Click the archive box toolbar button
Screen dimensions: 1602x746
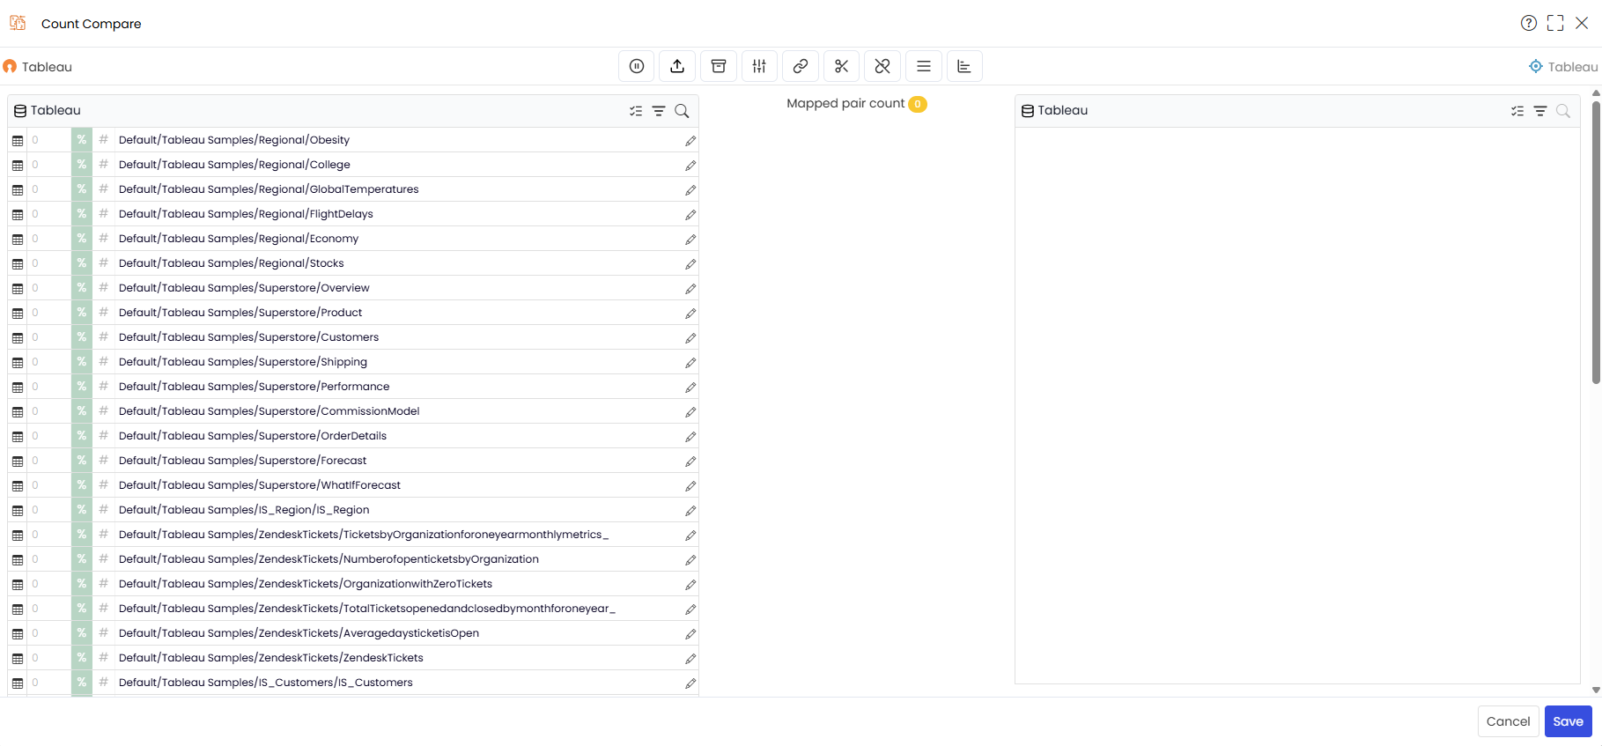tap(719, 66)
